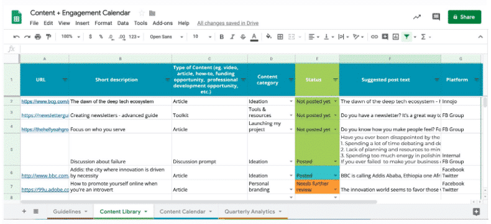
Task: Open the text color picker
Action: [x=254, y=37]
